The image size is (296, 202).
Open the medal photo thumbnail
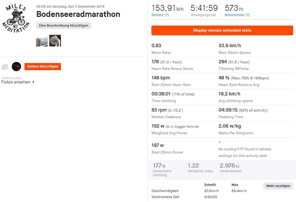point(55,41)
